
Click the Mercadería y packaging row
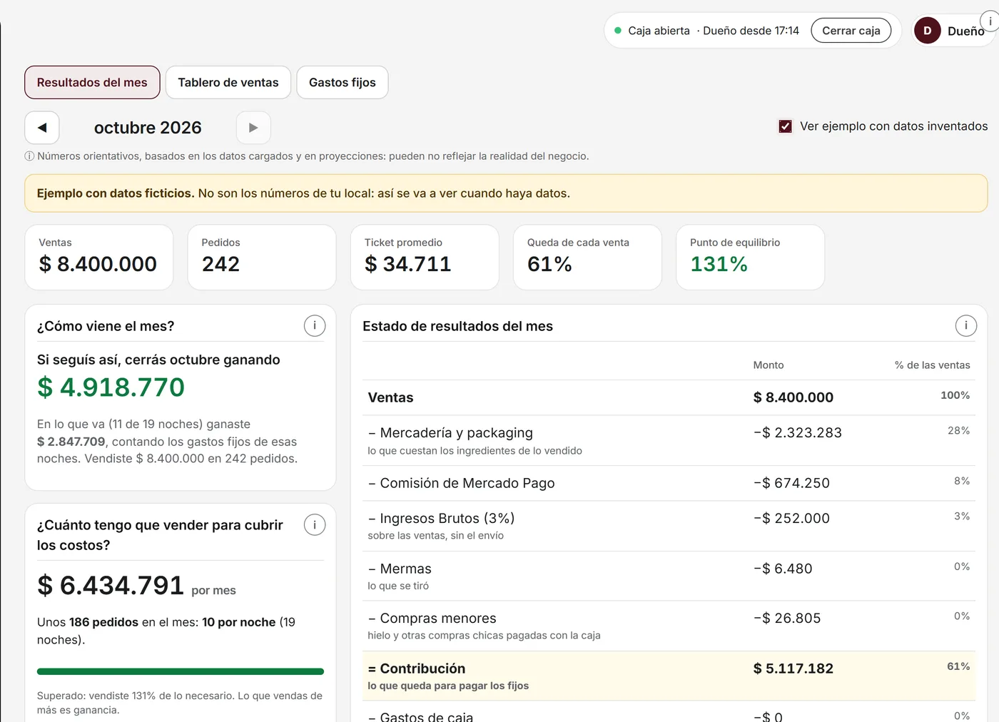click(669, 441)
